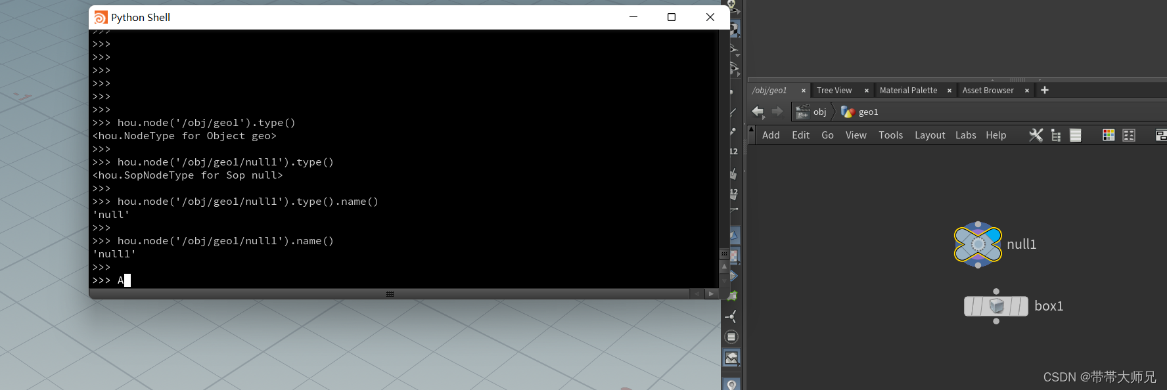Toggle the transparent checker display icon
This screenshot has width=1167, height=390.
(734, 256)
